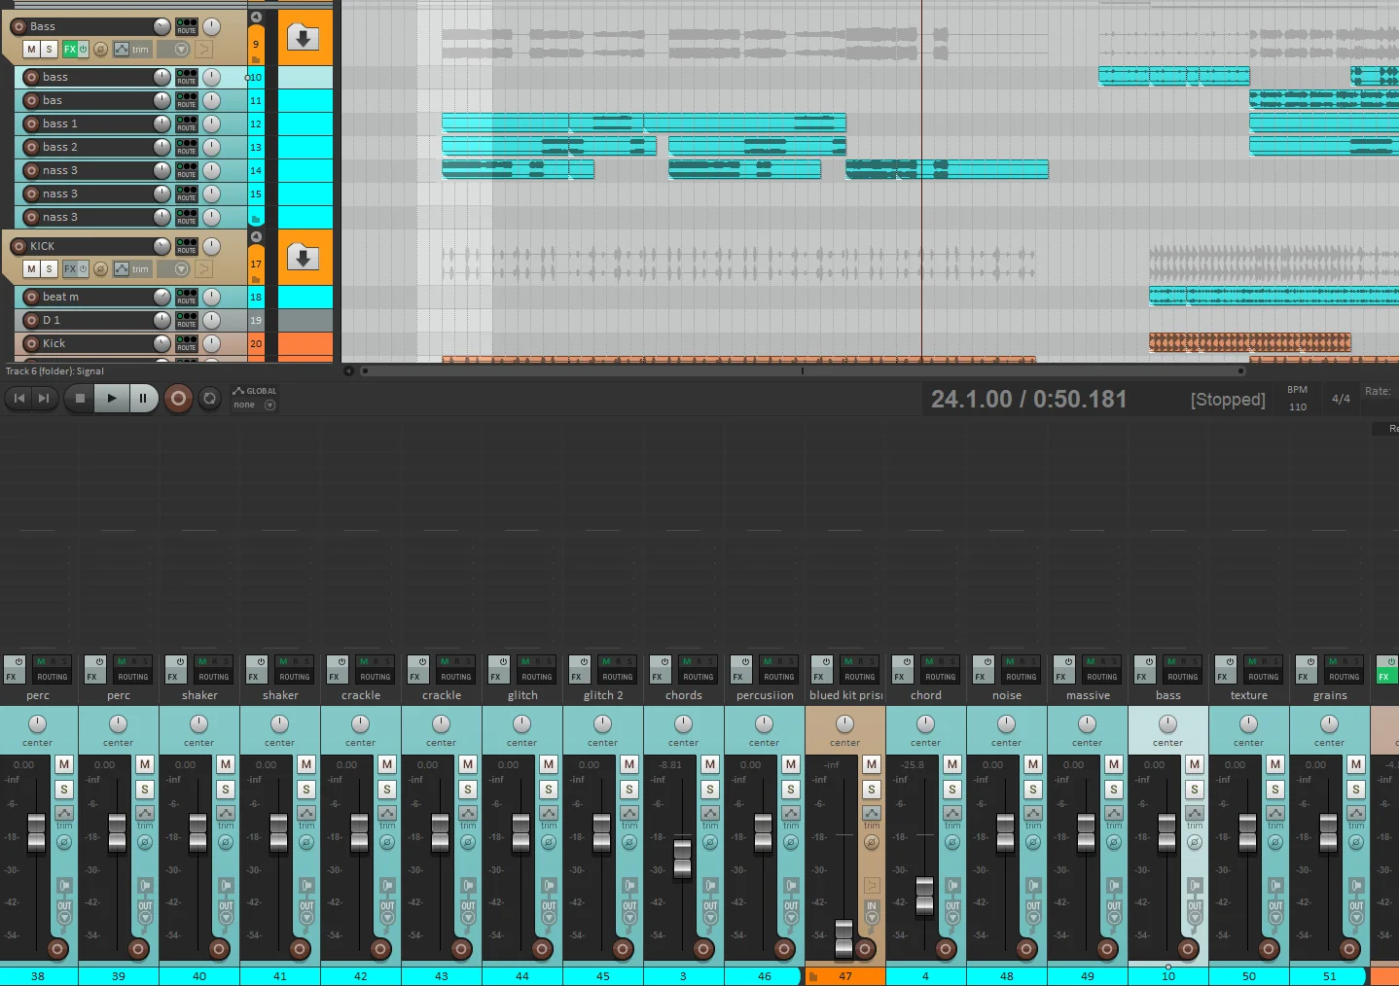Solo the noise mixer strip
This screenshot has width=1399, height=986.
point(1033,790)
